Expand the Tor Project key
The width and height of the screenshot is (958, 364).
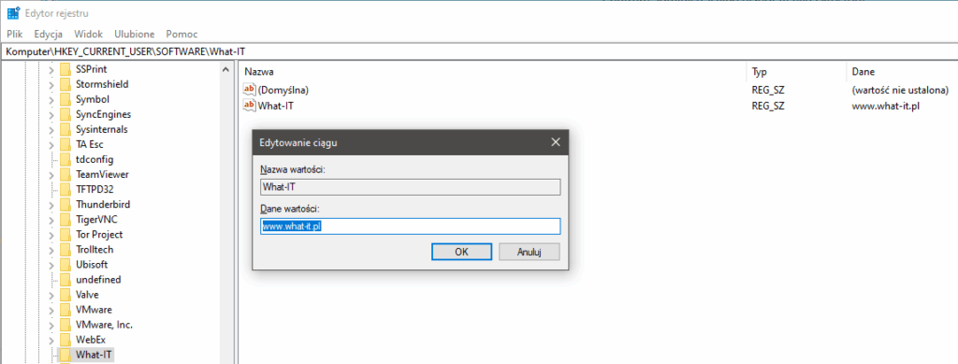[x=51, y=235]
